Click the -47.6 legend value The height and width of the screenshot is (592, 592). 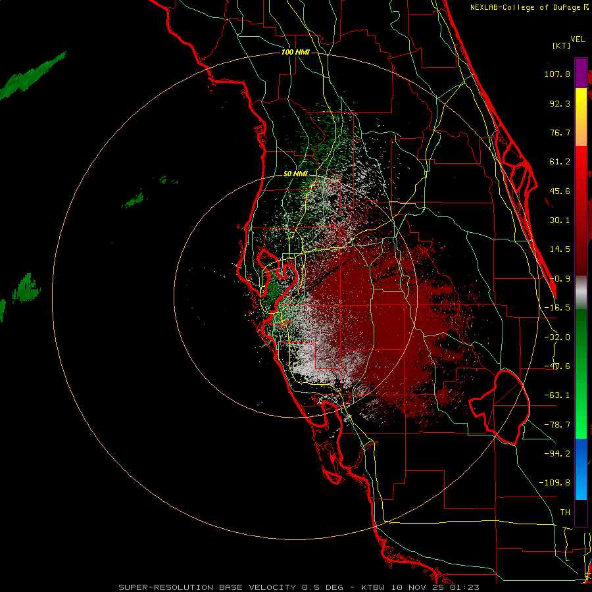click(x=557, y=366)
